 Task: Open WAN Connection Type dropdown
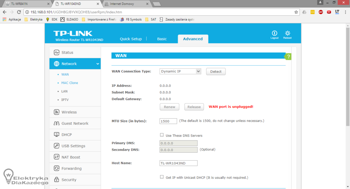pos(180,71)
